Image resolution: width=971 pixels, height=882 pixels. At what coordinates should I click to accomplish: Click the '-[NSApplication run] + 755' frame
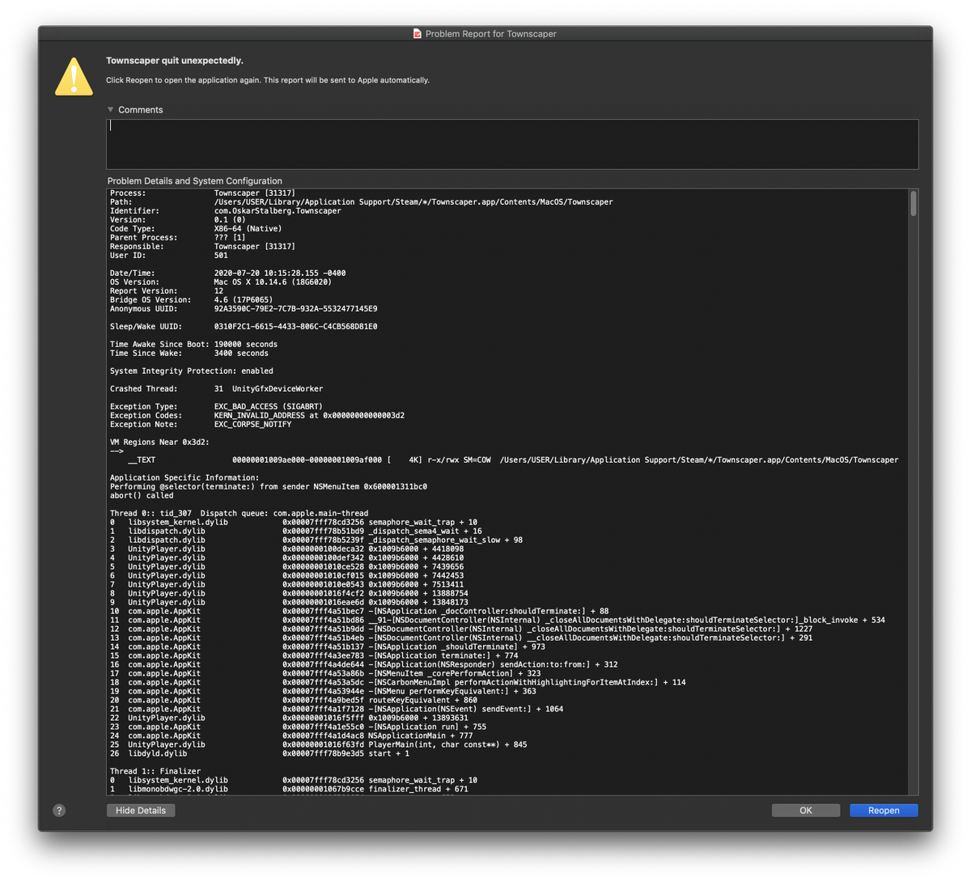click(x=299, y=727)
